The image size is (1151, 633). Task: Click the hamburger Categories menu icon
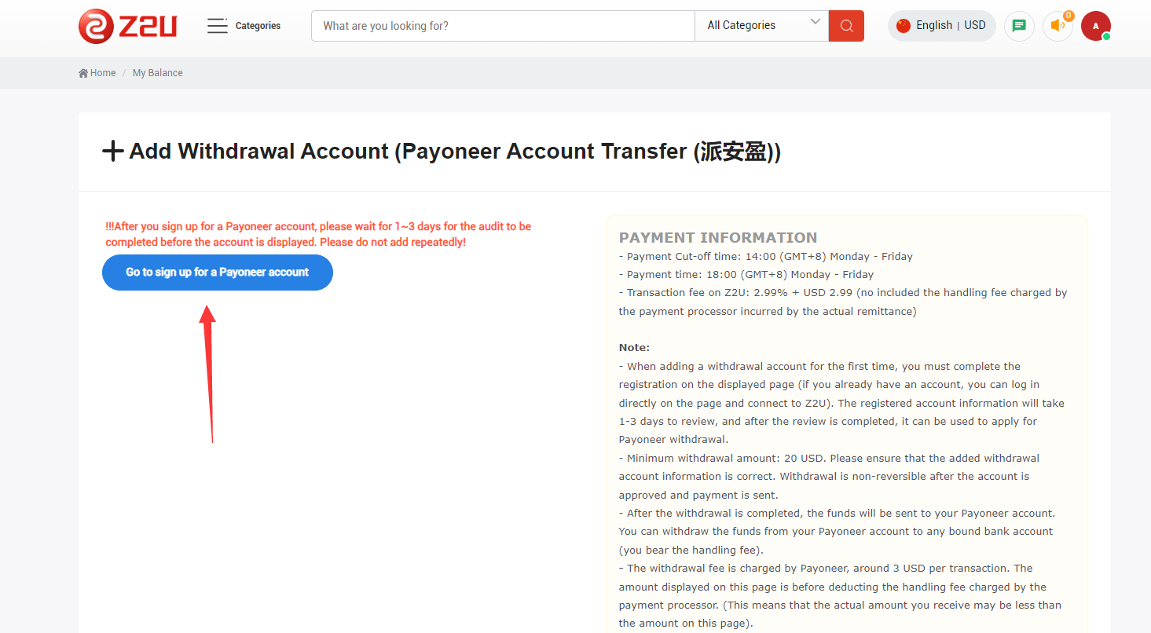point(218,26)
